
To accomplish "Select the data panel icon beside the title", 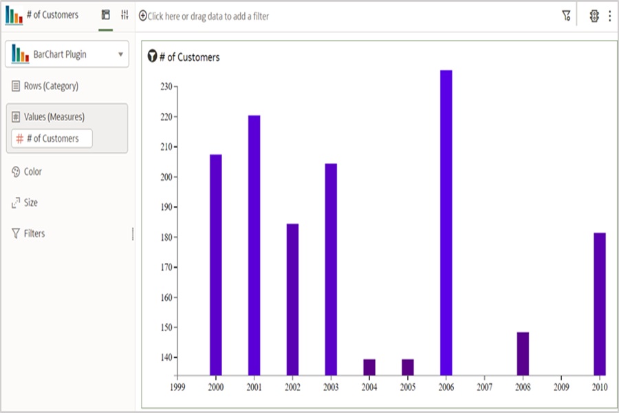I will click(x=105, y=14).
